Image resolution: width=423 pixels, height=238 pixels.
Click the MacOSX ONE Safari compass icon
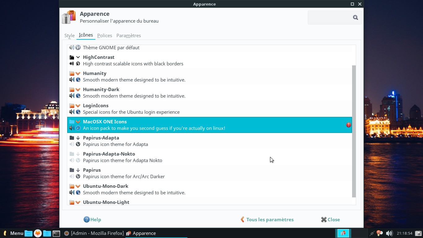[78, 128]
